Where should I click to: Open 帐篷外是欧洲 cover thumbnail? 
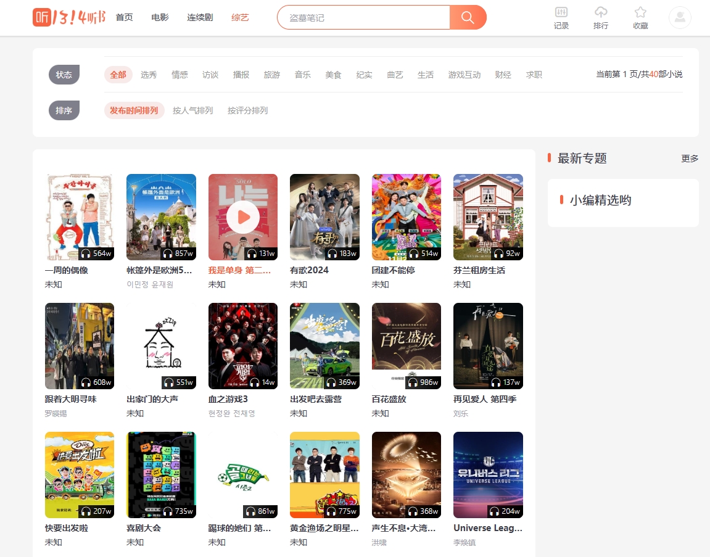[161, 217]
